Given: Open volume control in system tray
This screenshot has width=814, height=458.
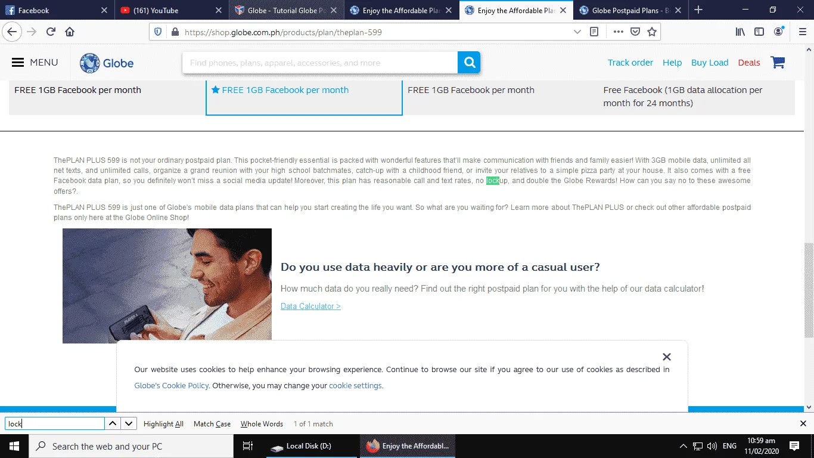Looking at the screenshot, I should [x=712, y=446].
